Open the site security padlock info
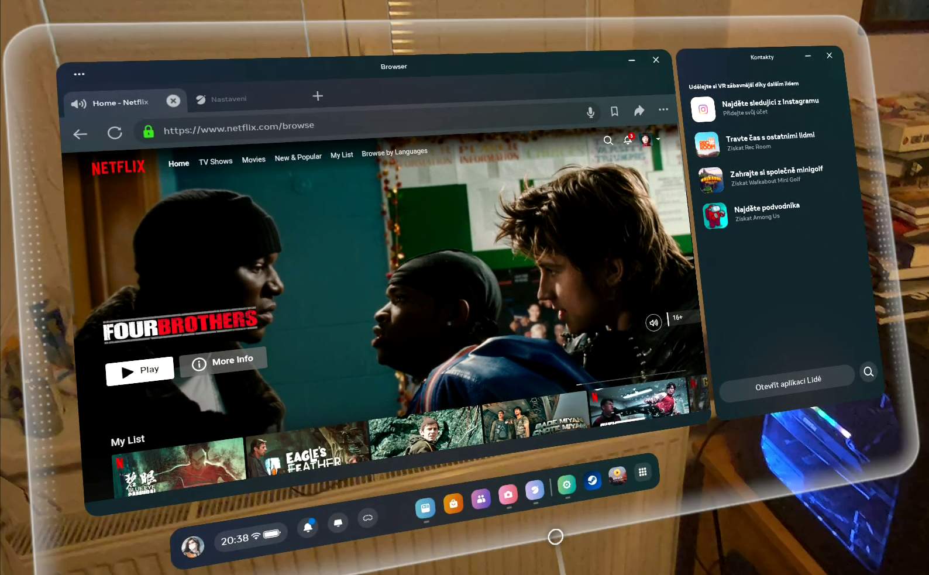 pyautogui.click(x=149, y=131)
